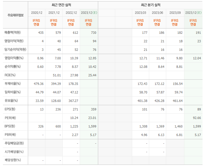Viewport: 204px width, 166px height.
Task: Click the BPS value 1,460
Action: pos(178,126)
